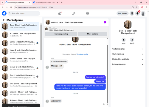The image size is (149, 107).
Task: Open the tab search dropdown arrow
Action: coord(2,2)
